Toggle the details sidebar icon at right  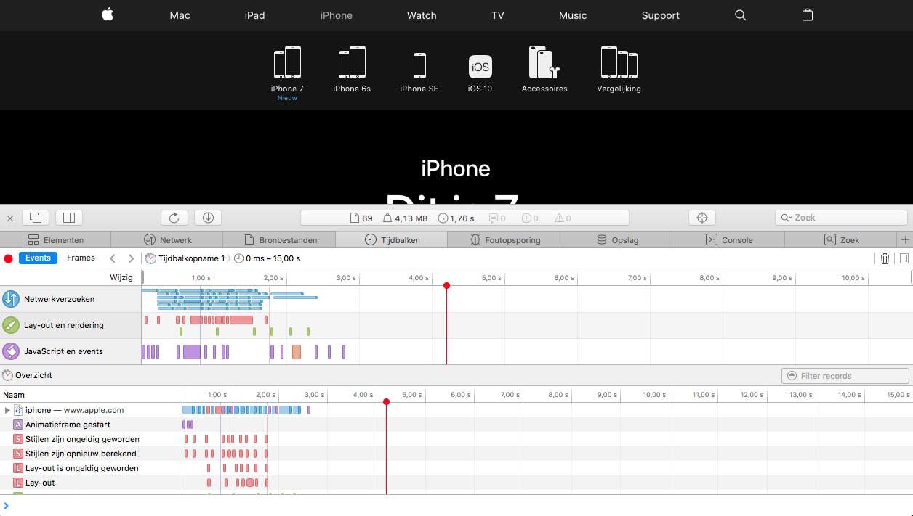[904, 258]
